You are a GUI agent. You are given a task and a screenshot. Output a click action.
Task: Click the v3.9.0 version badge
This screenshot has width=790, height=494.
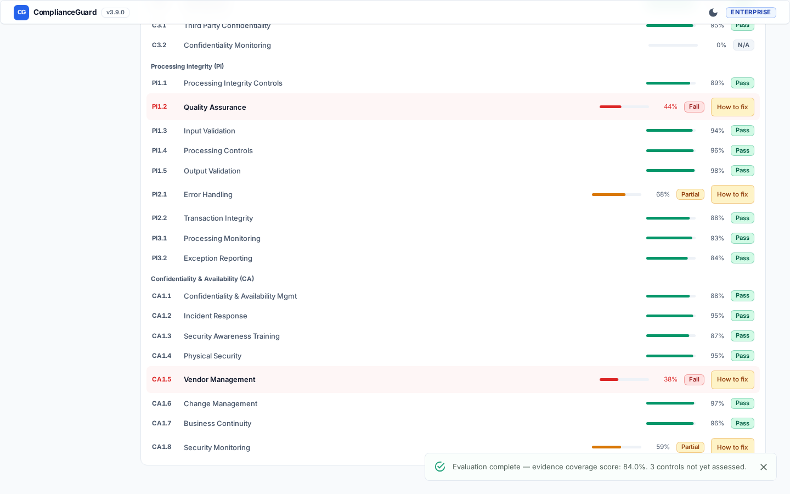pos(115,12)
